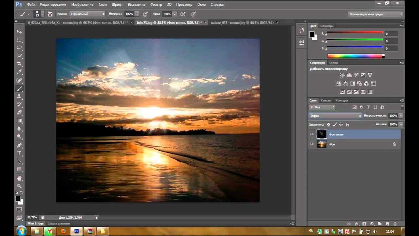
Task: Pick the Eyedropper tool
Action: tap(19, 72)
